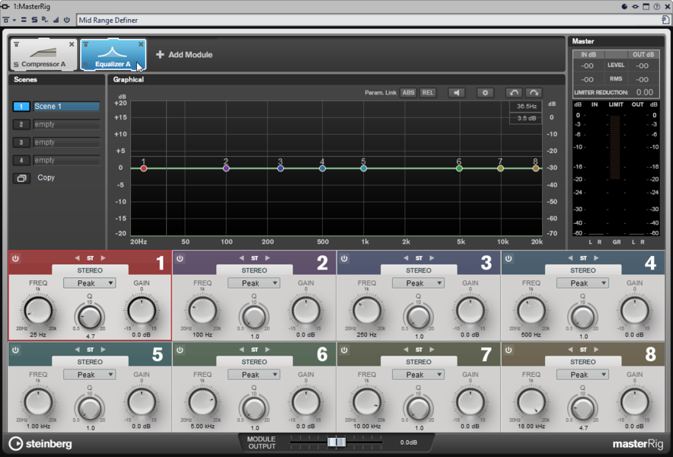Click the S button in the top toolbar

(34, 20)
